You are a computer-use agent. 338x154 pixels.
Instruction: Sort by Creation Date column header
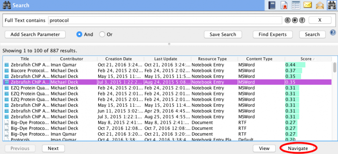(120, 59)
